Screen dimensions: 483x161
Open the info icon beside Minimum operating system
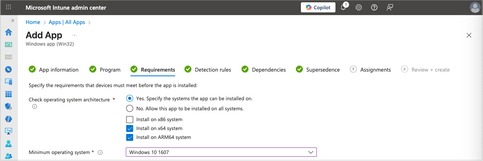coord(100,152)
